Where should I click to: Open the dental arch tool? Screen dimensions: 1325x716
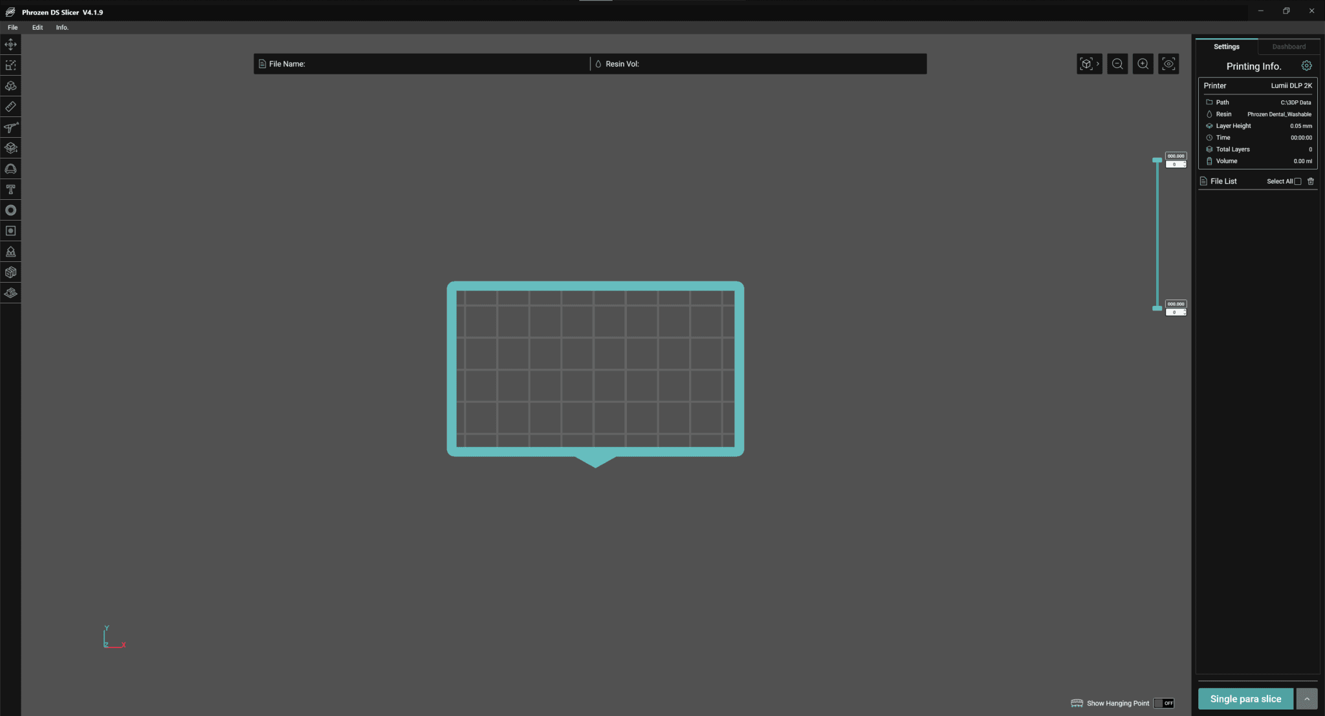pos(10,169)
